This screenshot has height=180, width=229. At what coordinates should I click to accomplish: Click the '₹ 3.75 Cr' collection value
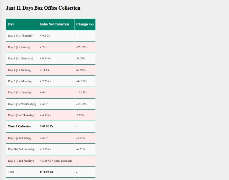point(46,149)
